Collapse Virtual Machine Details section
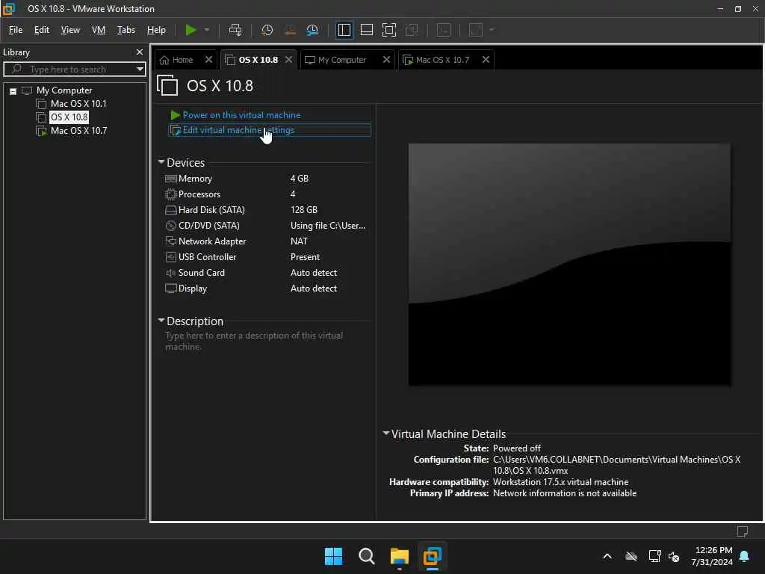765x574 pixels. [386, 433]
